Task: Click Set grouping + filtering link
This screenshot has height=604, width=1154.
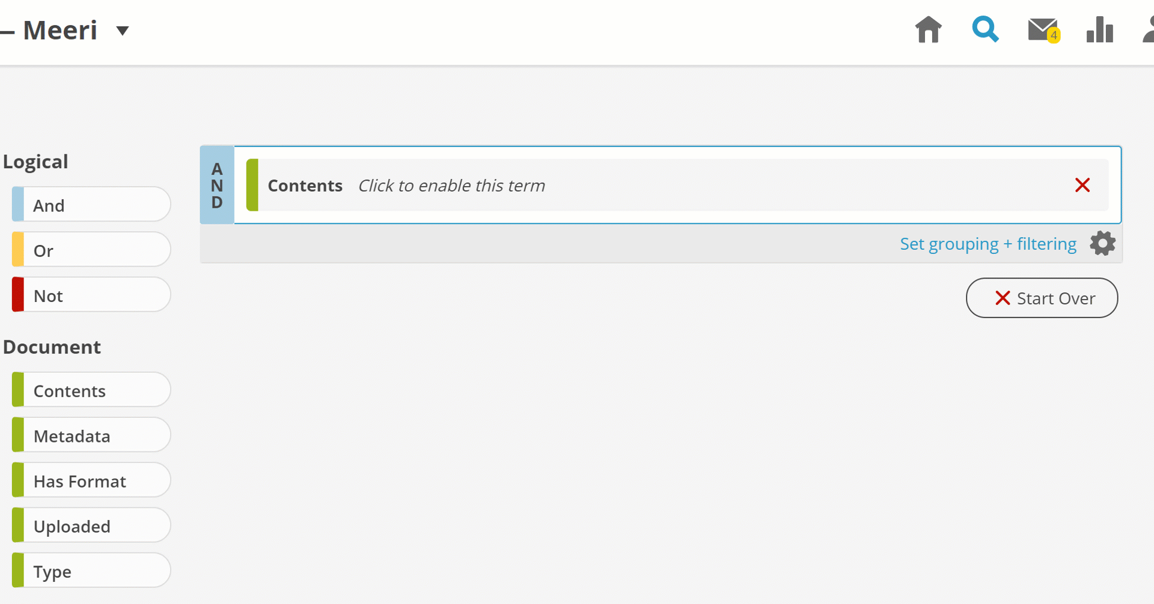Action: coord(988,244)
